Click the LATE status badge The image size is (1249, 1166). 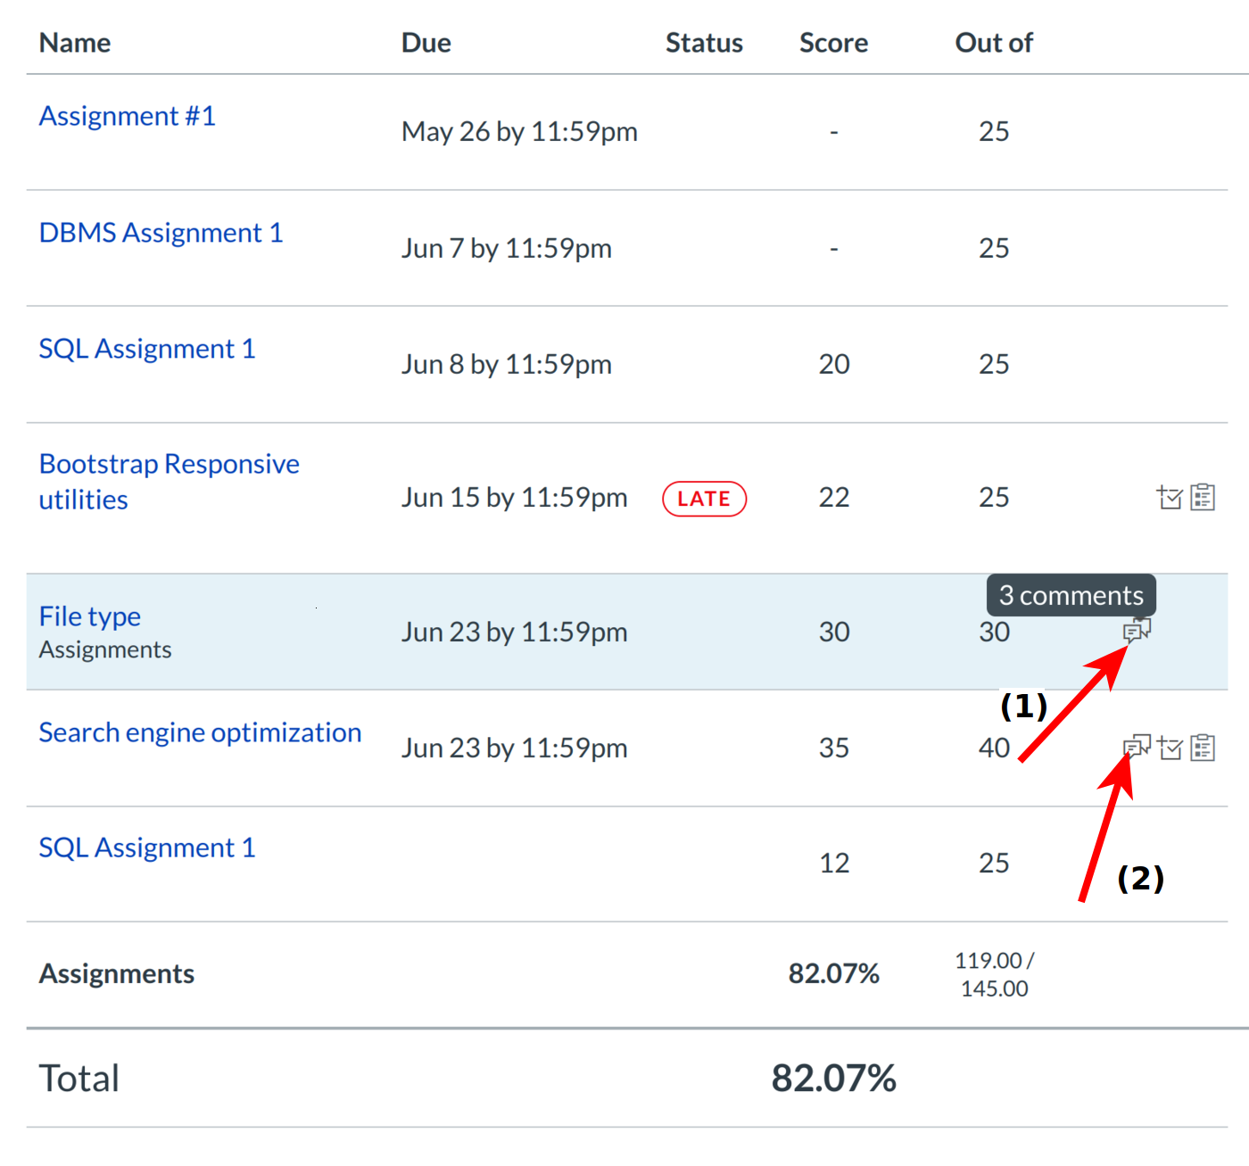[x=704, y=499]
